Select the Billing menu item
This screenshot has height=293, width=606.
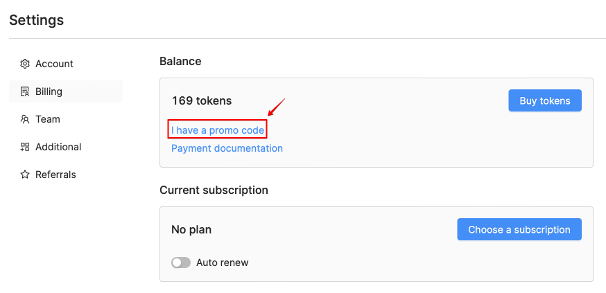66,91
